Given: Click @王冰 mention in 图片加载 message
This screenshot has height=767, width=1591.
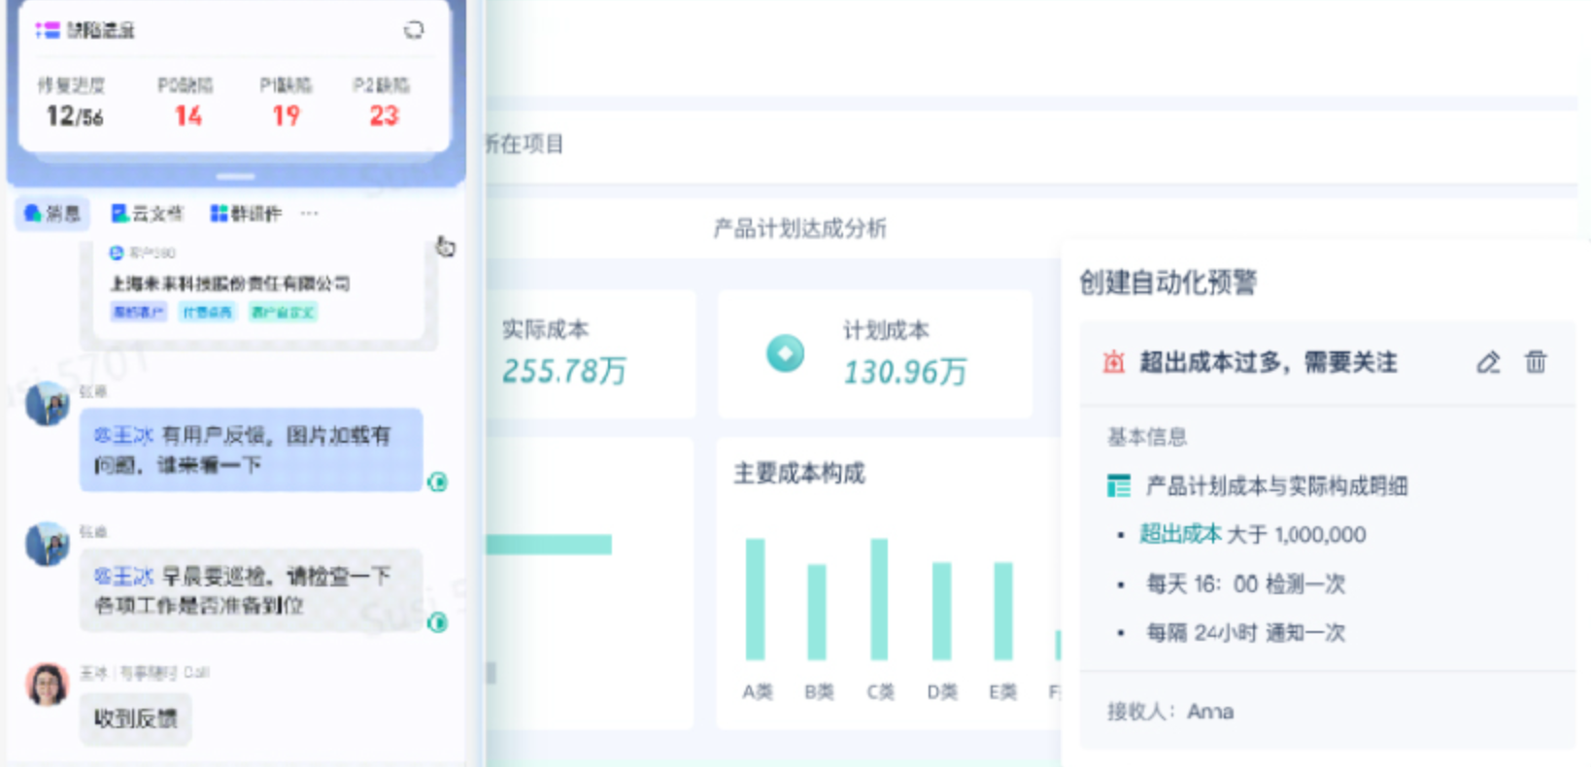Looking at the screenshot, I should click(x=123, y=435).
